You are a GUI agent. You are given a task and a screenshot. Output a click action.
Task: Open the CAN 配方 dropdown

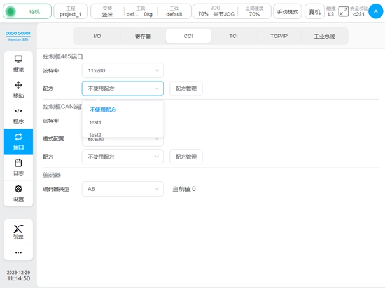click(122, 156)
